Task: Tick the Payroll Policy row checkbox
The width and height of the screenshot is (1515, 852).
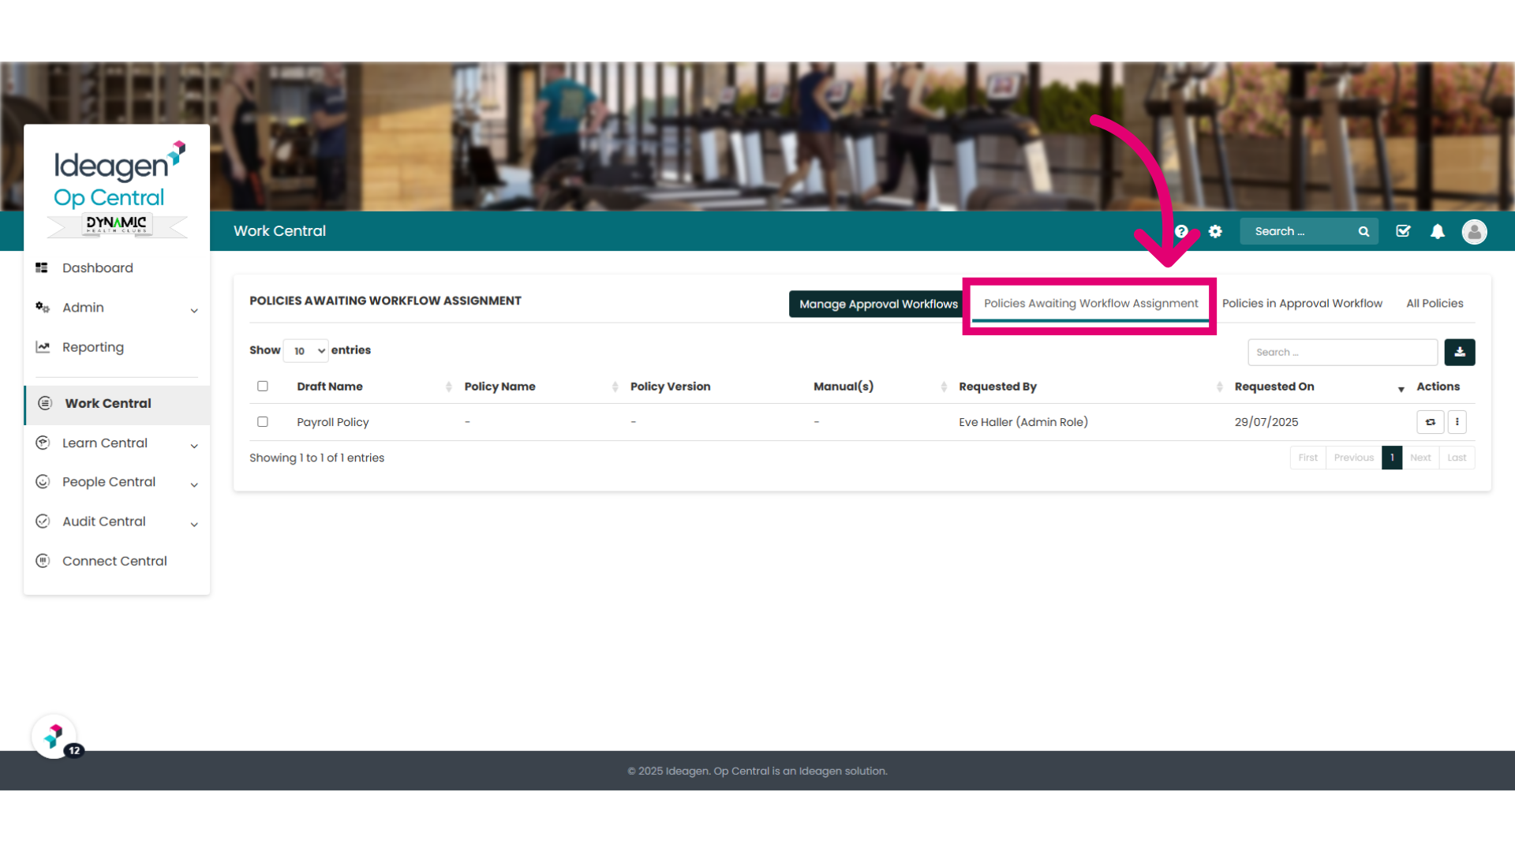Action: (263, 422)
